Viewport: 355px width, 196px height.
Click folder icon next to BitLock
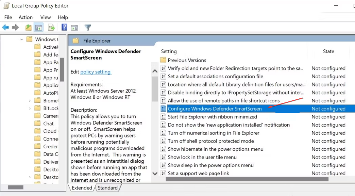(x=37, y=108)
